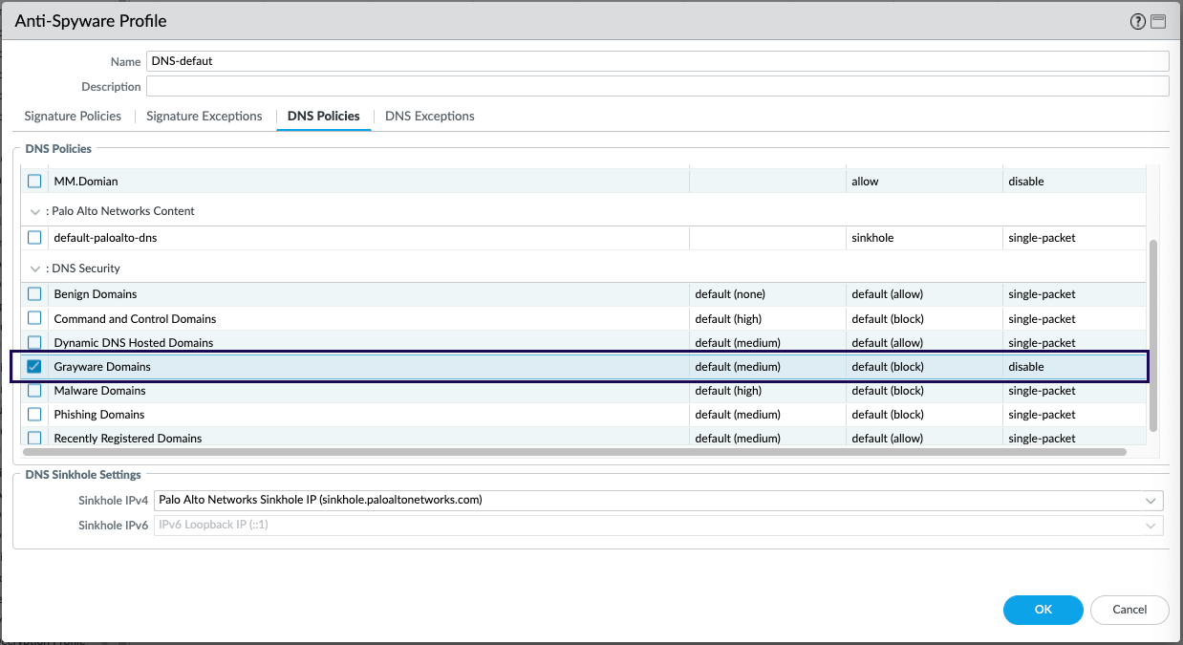Select the Phishing Domains checkbox
Image resolution: width=1183 pixels, height=645 pixels.
pos(34,415)
